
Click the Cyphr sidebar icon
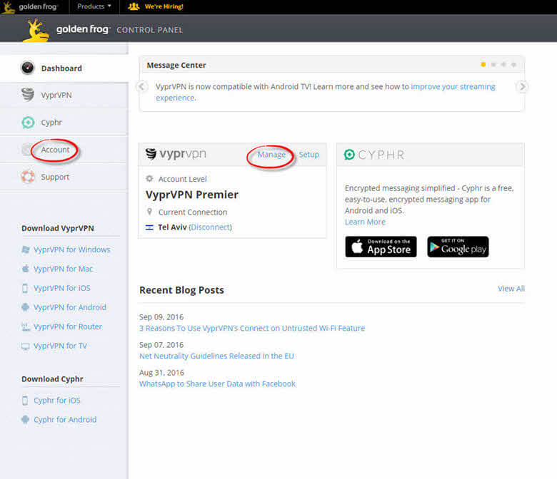(28, 123)
